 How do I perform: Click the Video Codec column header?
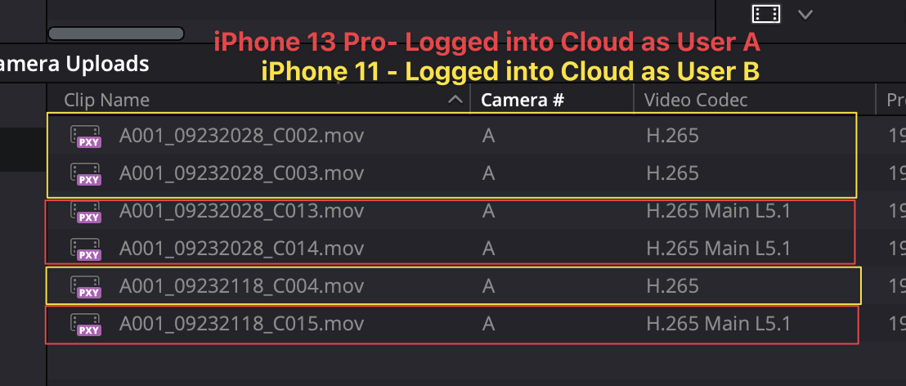[696, 100]
